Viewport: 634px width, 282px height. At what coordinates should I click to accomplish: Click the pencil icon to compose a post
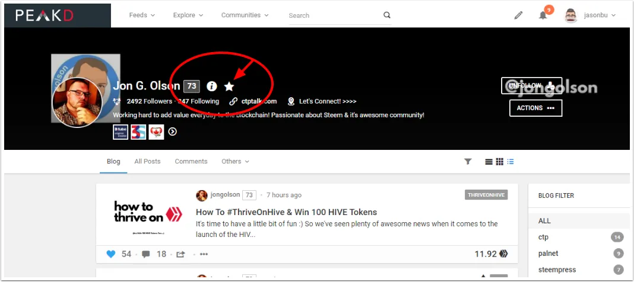coord(518,15)
